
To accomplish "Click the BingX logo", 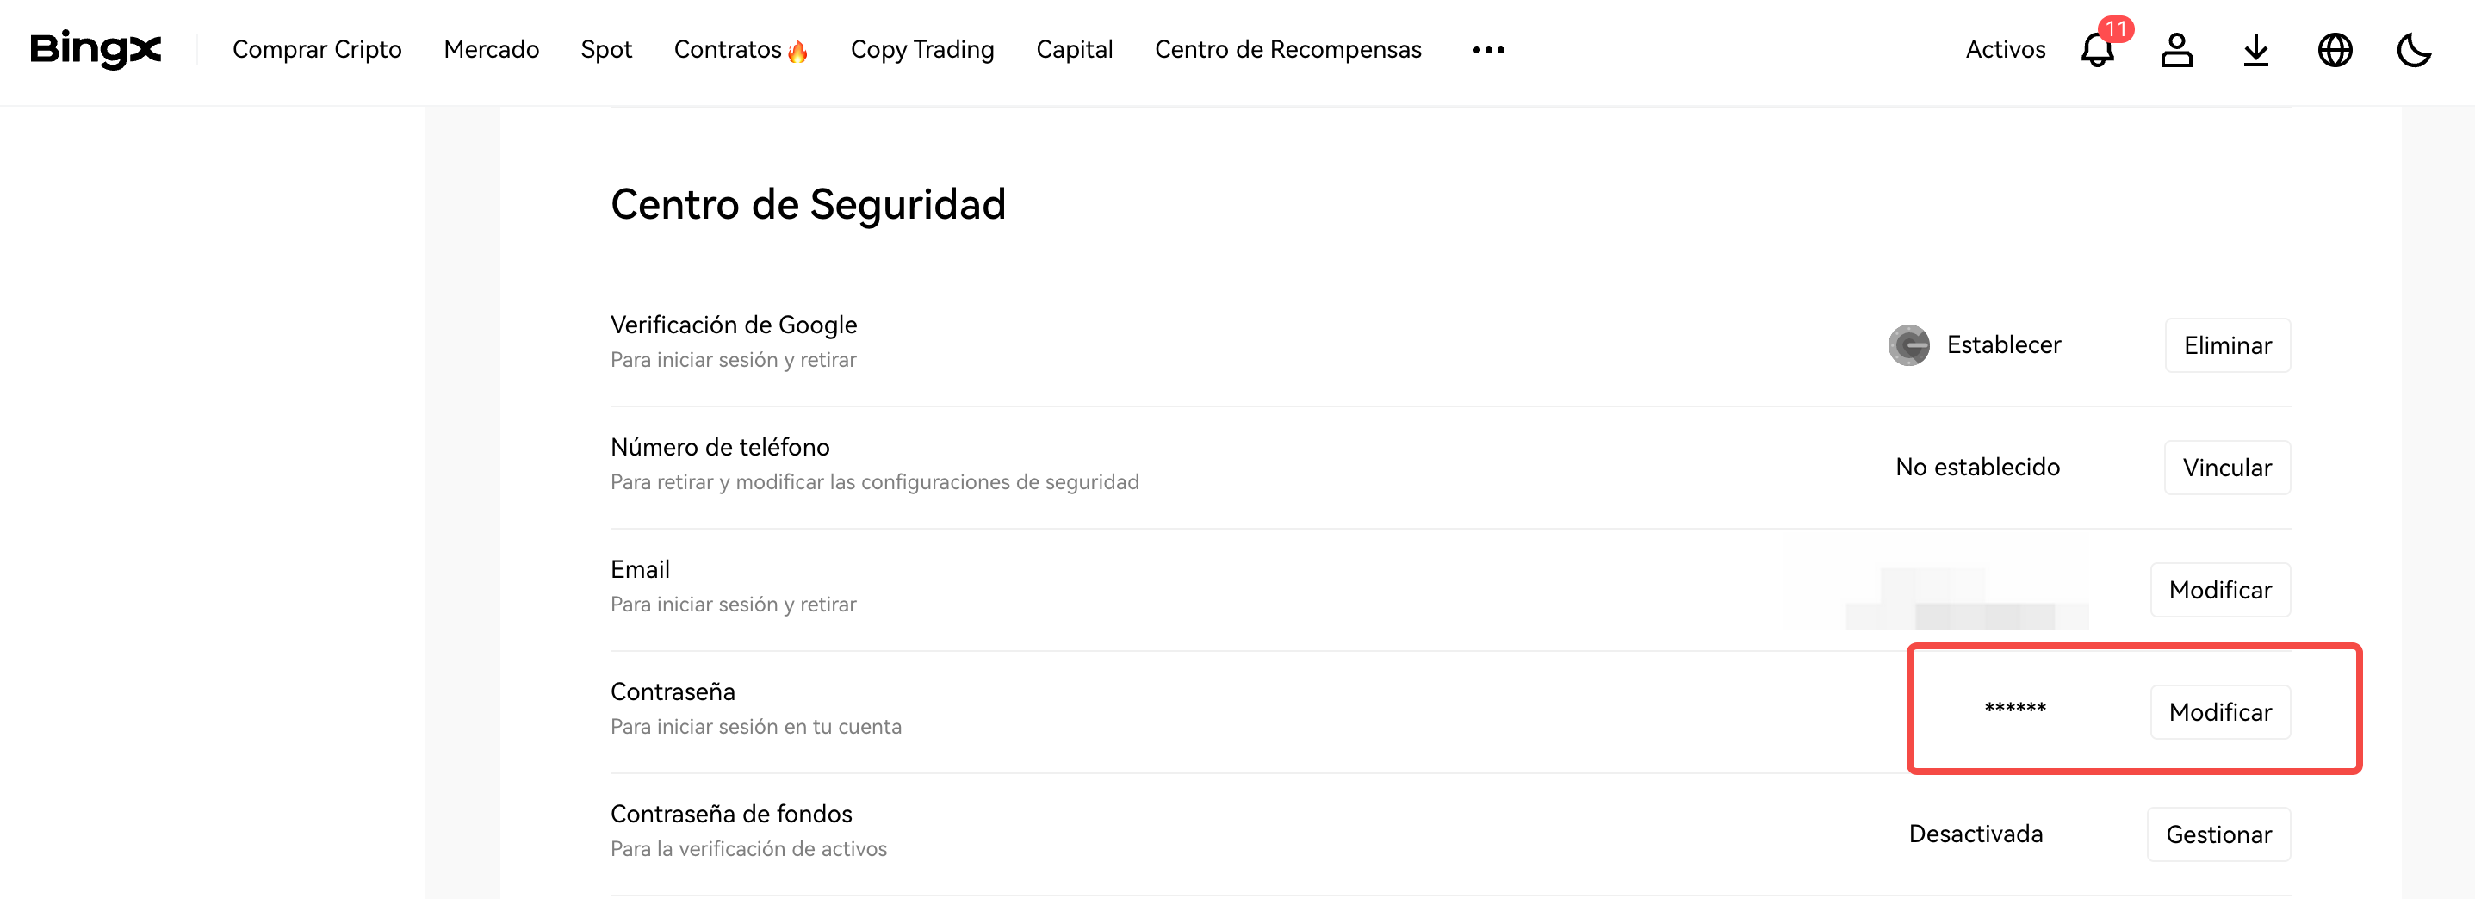I will pos(96,49).
